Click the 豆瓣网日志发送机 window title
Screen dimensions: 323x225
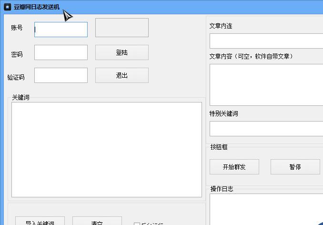pos(37,7)
